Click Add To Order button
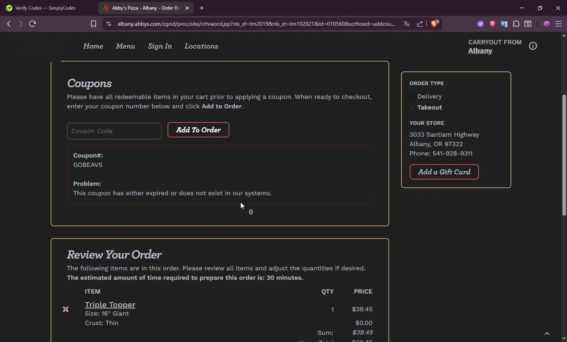This screenshot has height=342, width=567. click(x=198, y=130)
